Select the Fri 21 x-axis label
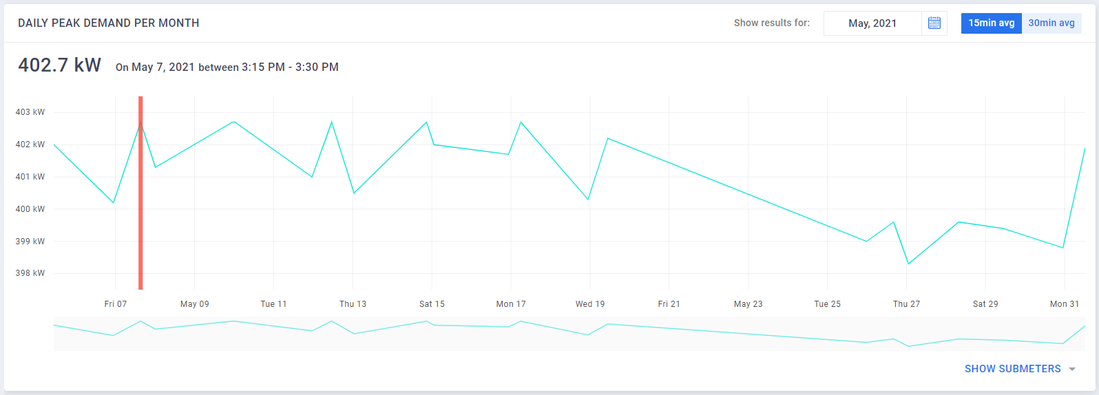The width and height of the screenshot is (1099, 395). pos(669,304)
